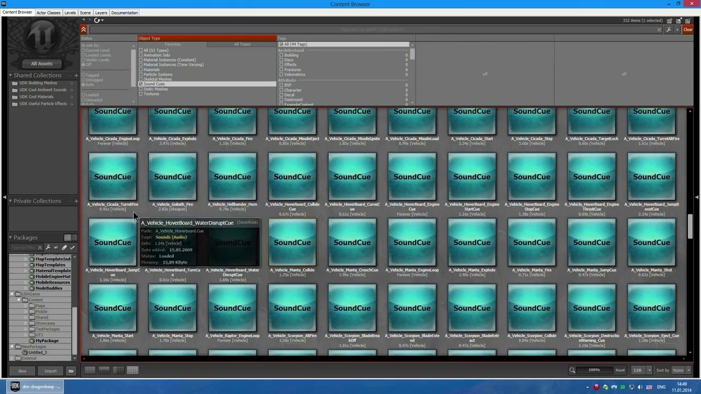Select the list view layout icon

click(x=89, y=370)
